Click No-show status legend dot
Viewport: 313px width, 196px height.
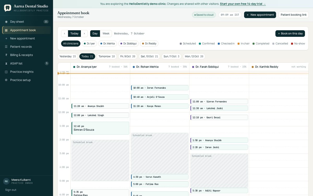(292, 44)
